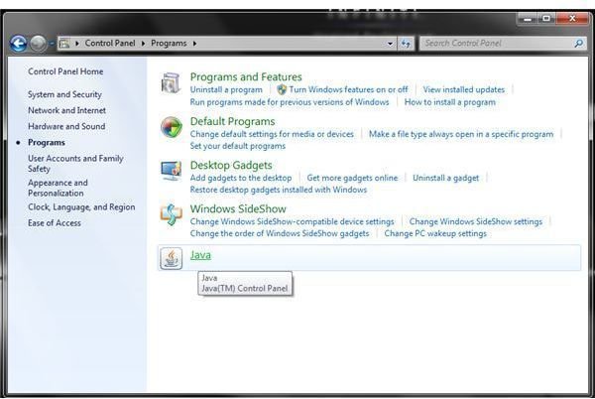This screenshot has height=399, width=595.
Task: Click Change PC wakeup settings
Action: click(x=435, y=233)
